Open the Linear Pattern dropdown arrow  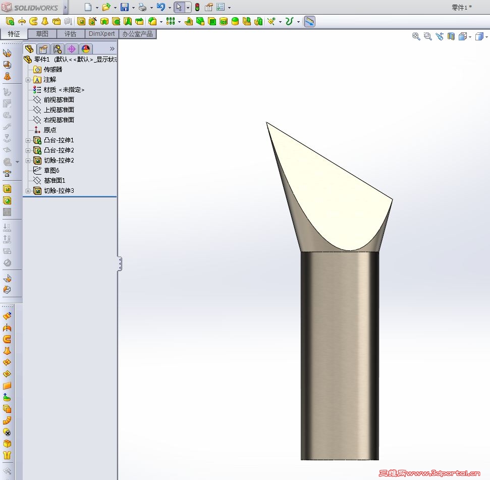[179, 22]
